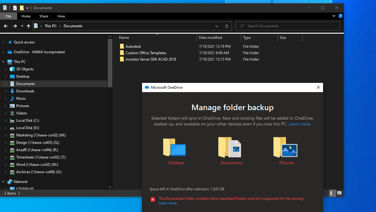Image resolution: width=376 pixels, height=212 pixels.
Task: Click the Back arrow in Explorer
Action: coord(6,26)
